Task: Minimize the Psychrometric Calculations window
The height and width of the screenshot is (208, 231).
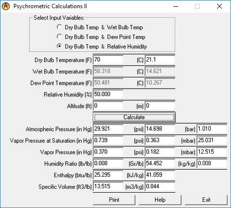Action: pos(176,6)
